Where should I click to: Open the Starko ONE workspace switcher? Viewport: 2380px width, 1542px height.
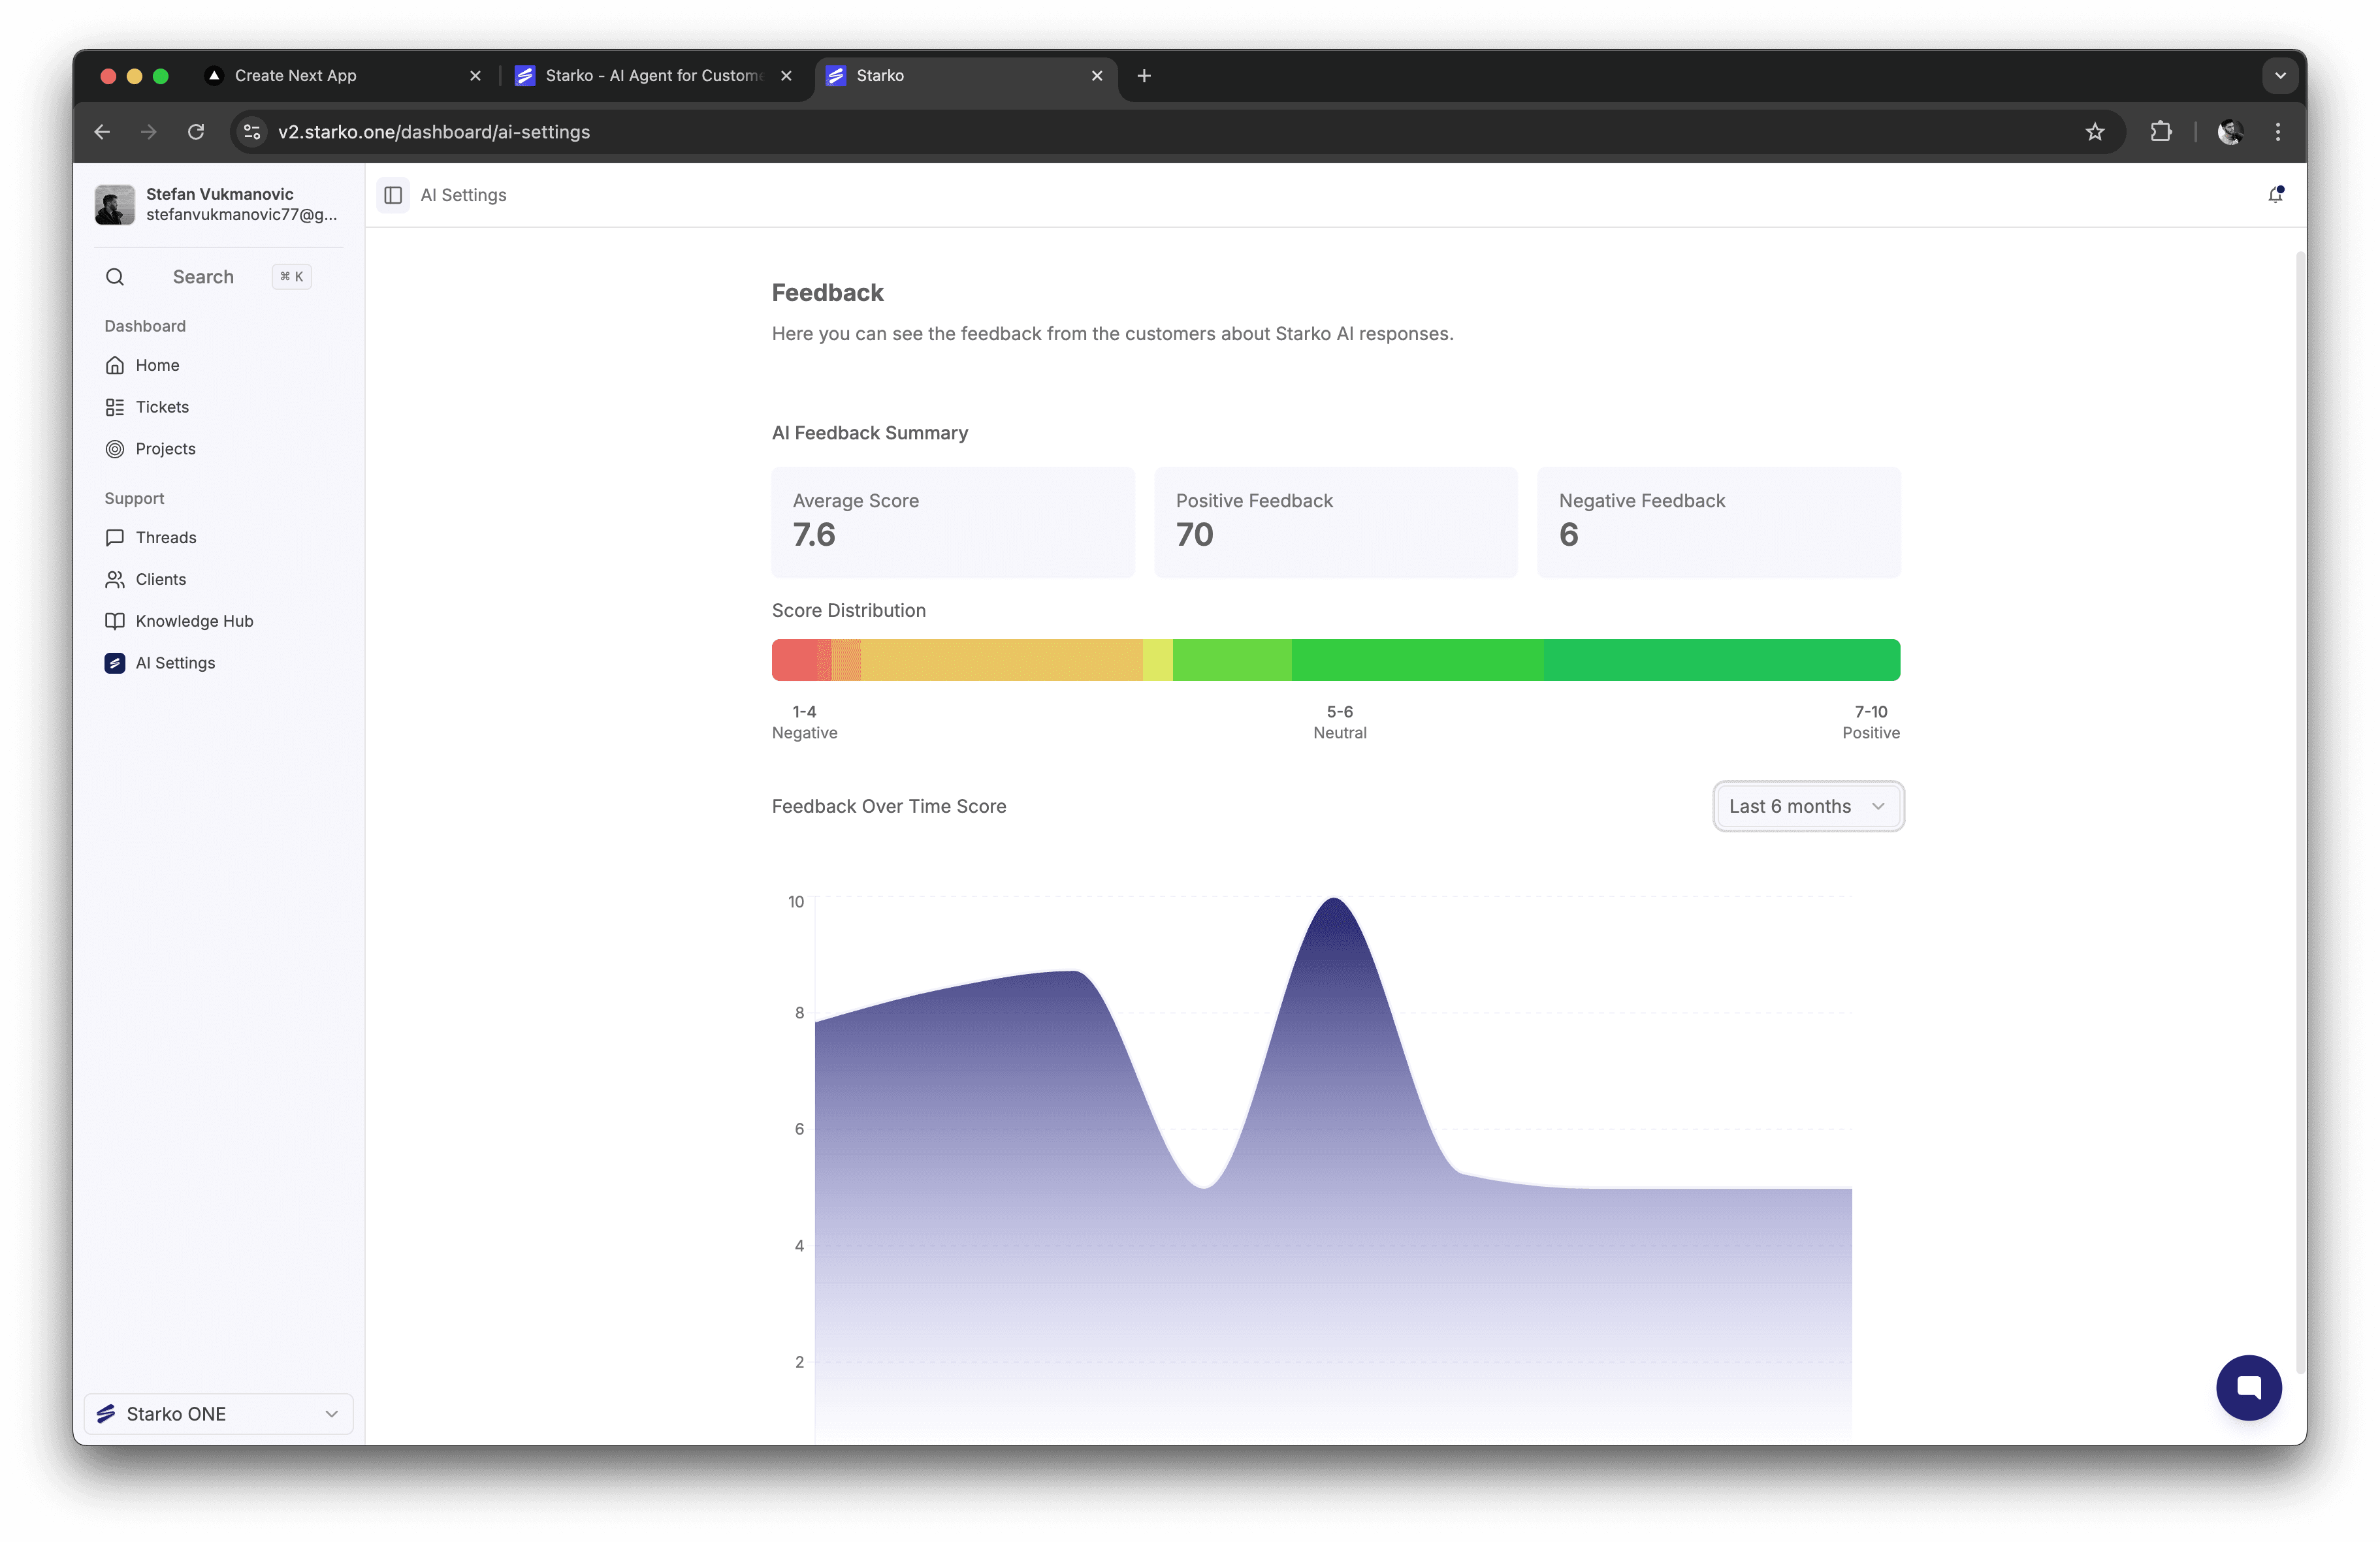218,1413
